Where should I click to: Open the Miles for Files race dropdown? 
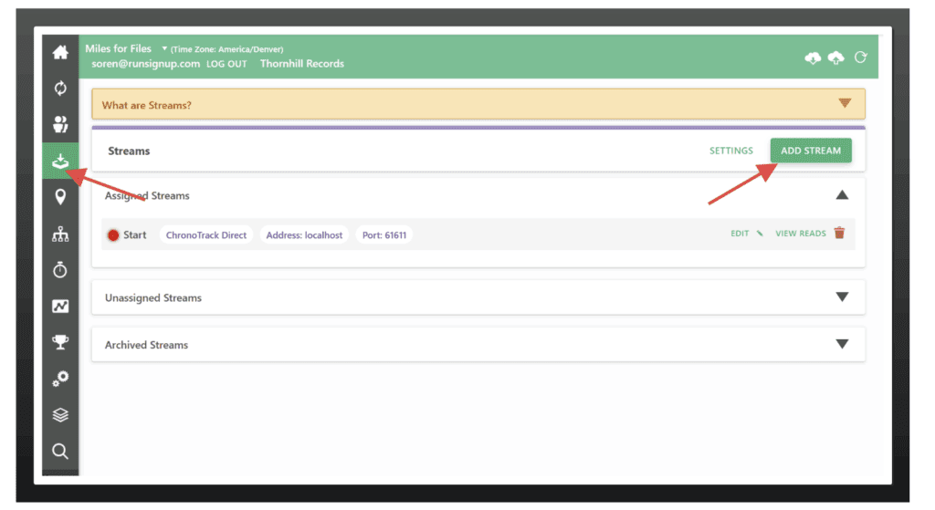(x=164, y=48)
